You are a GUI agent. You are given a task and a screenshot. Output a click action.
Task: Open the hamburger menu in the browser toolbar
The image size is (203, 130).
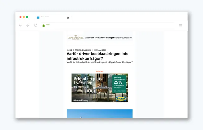point(180,25)
